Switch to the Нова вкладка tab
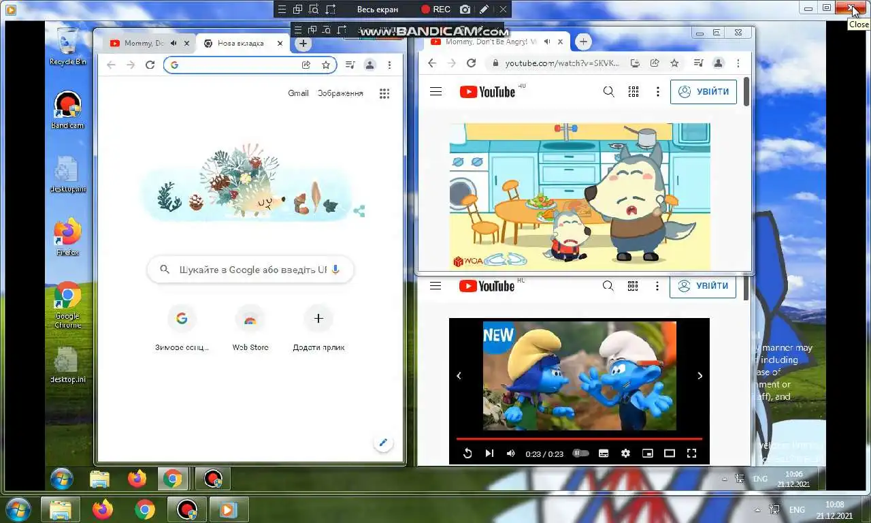The width and height of the screenshot is (871, 523). [x=241, y=43]
